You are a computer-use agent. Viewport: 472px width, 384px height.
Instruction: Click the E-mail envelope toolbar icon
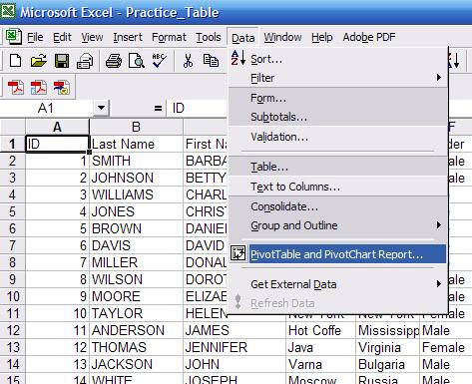[85, 61]
